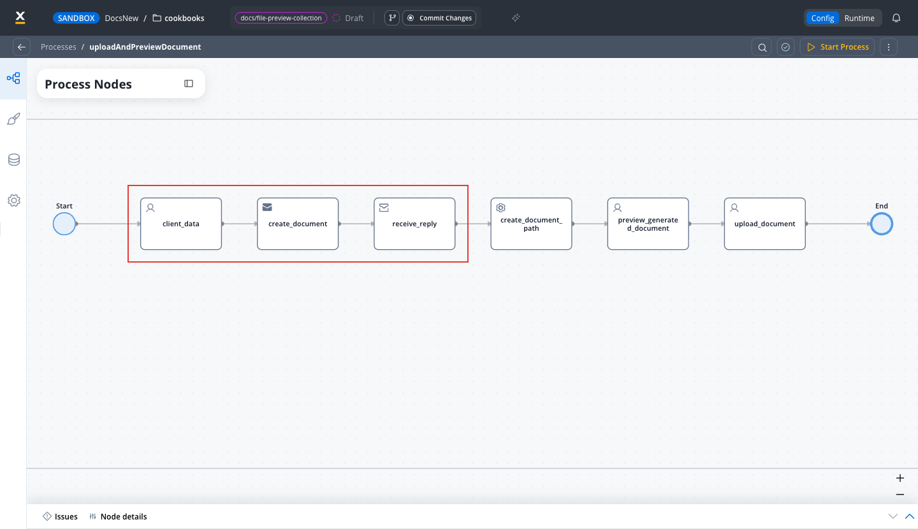Select the upload_document user task node

765,224
